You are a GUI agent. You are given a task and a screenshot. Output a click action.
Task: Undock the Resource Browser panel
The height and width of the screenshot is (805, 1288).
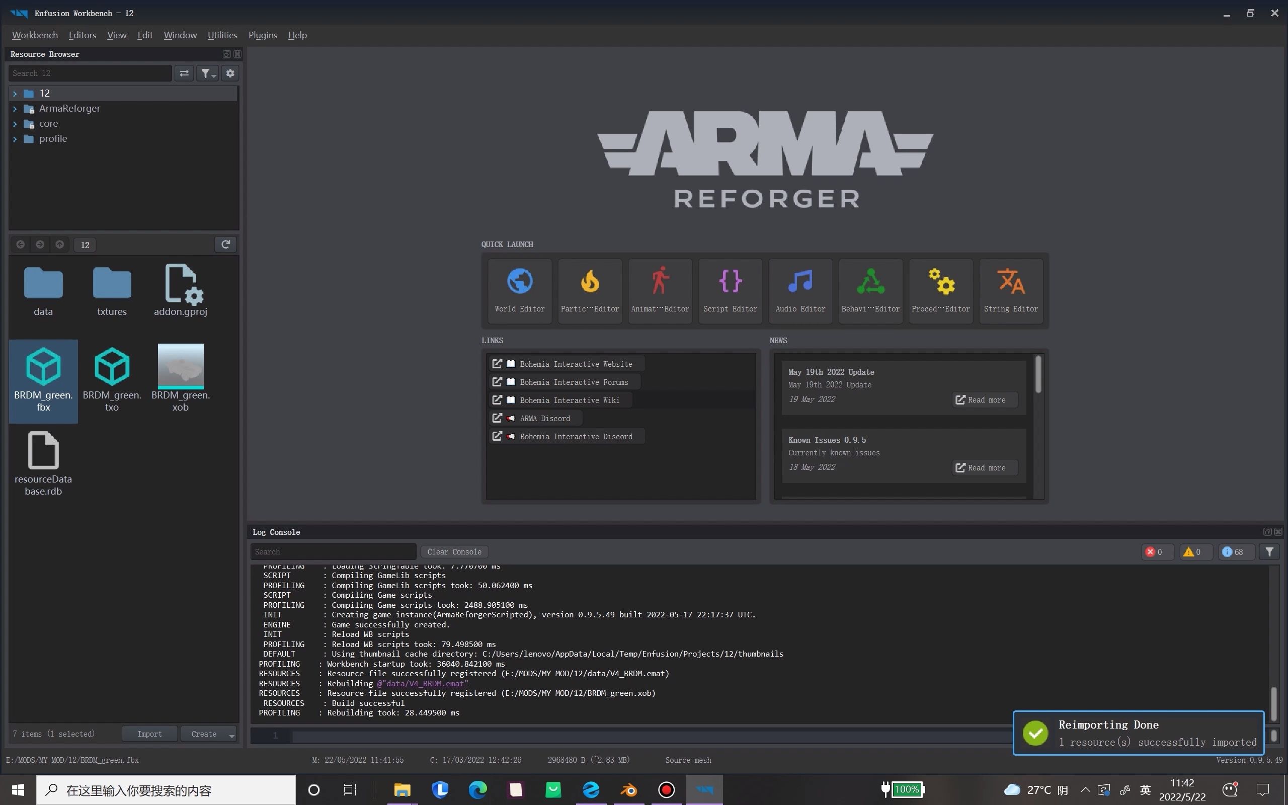tap(226, 54)
